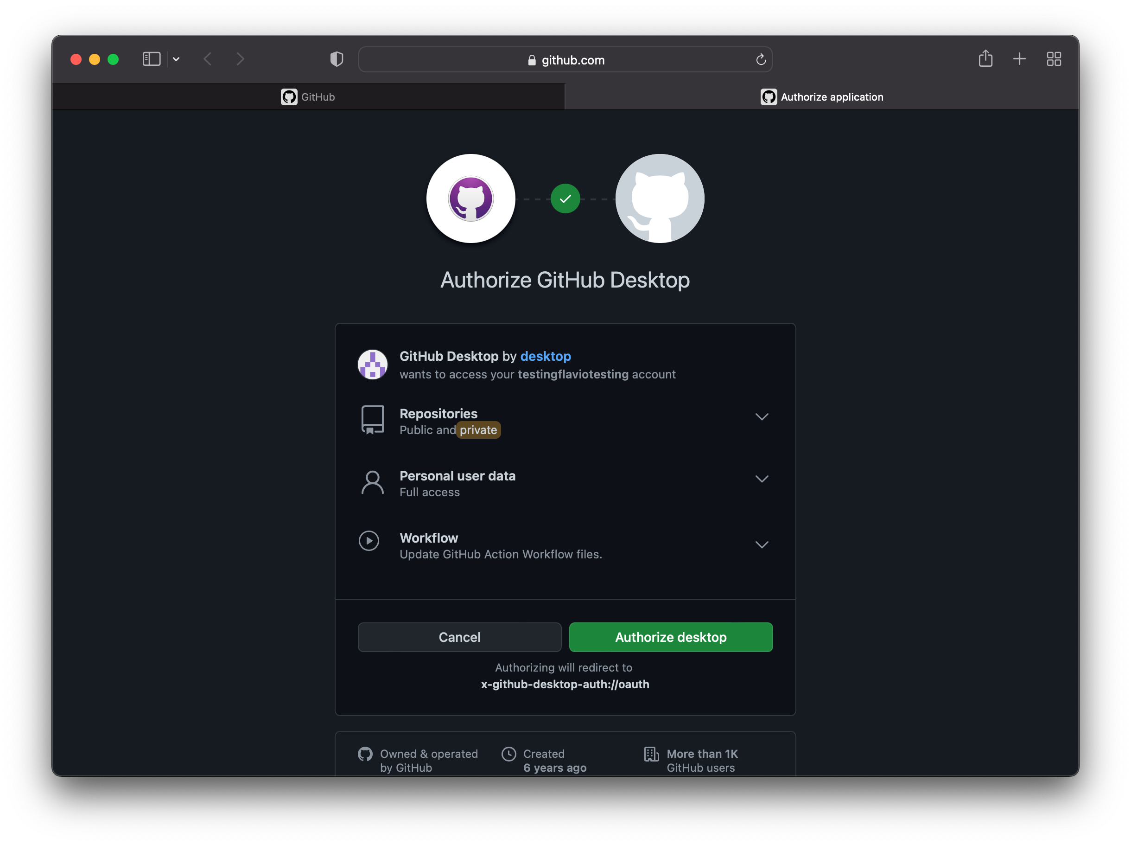Click the Personal user data person icon
Viewport: 1131px width, 845px height.
[372, 482]
